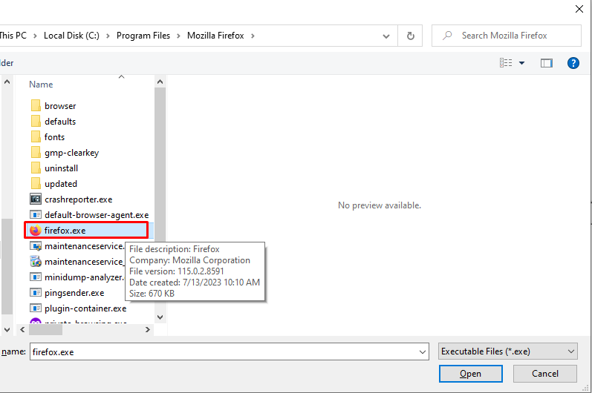Go to Local Disk (C:) in breadcrumb
Screen dimensions: 592x393
point(71,36)
